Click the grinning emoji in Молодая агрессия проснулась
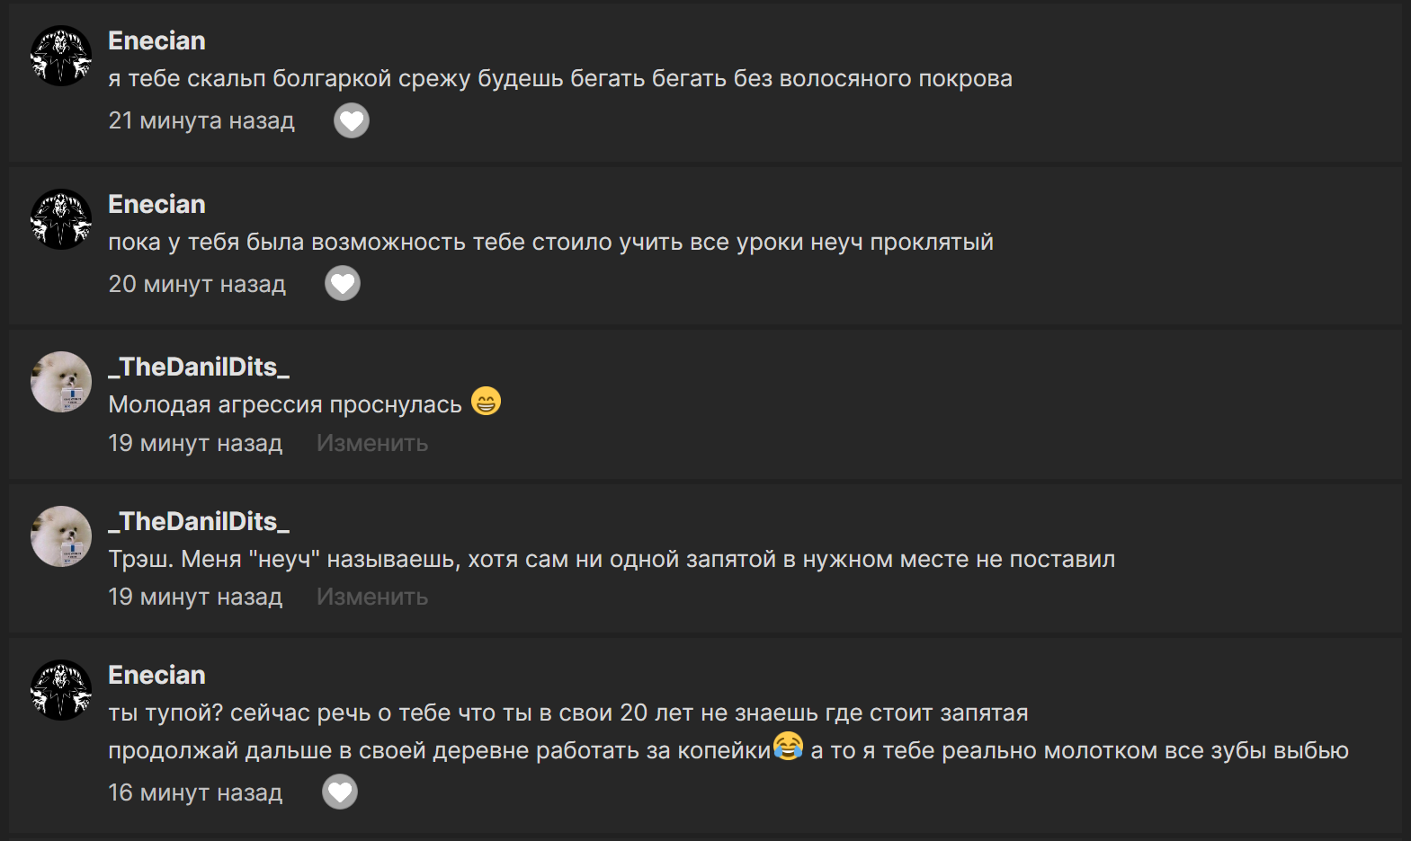This screenshot has width=1411, height=841. [x=487, y=402]
